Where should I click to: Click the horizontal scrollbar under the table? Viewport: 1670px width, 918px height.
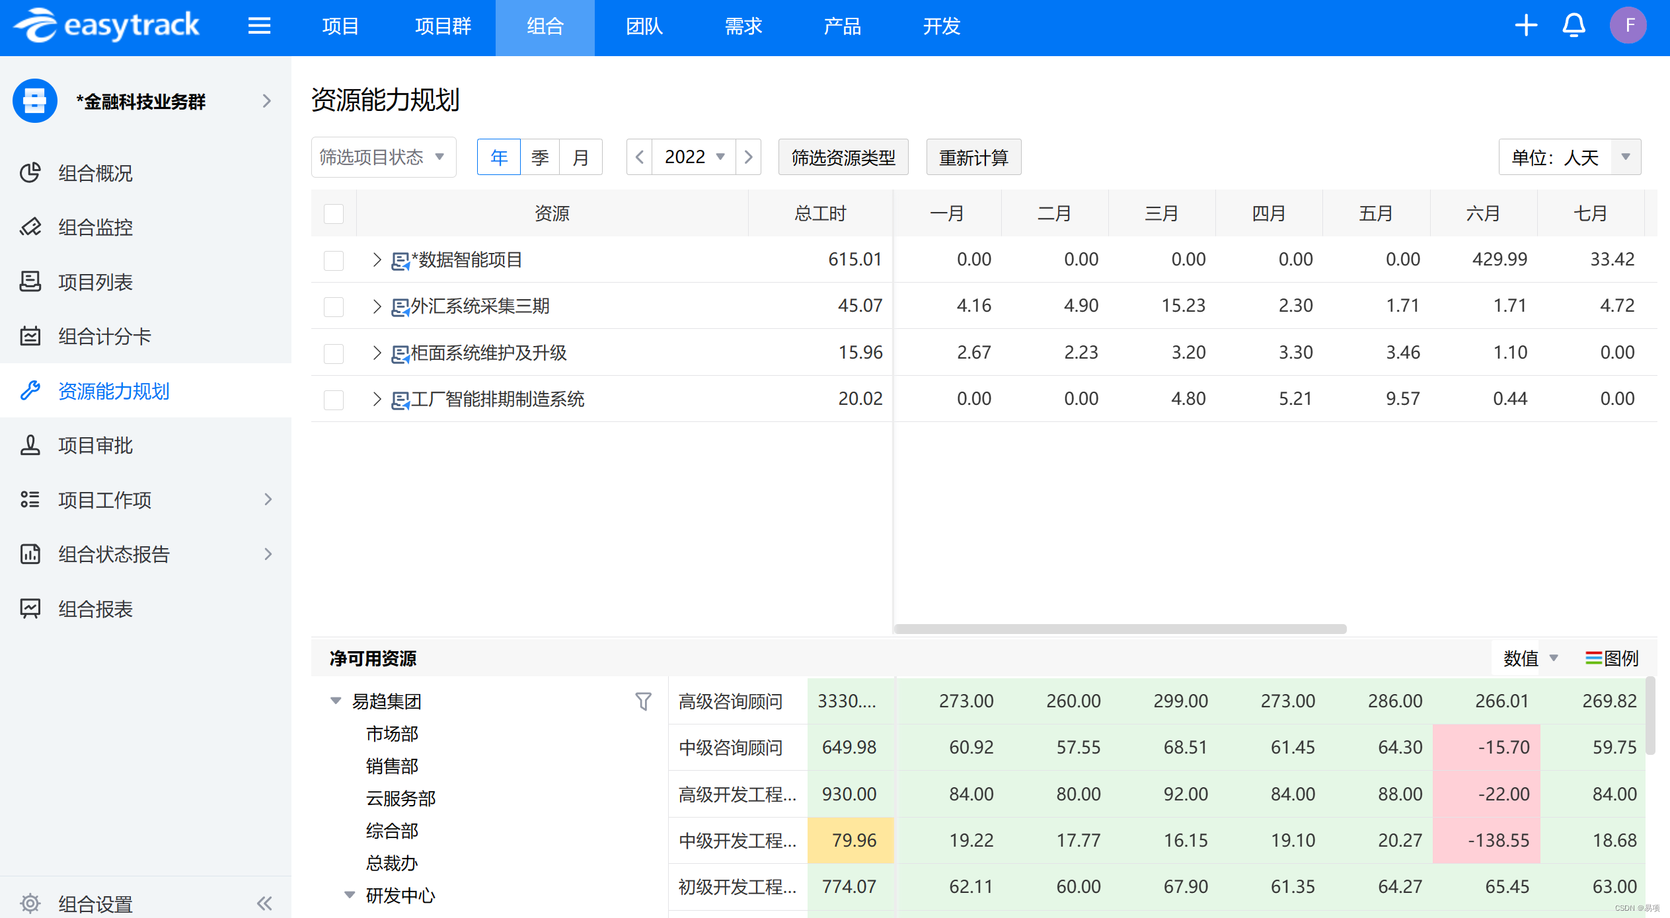1120,629
